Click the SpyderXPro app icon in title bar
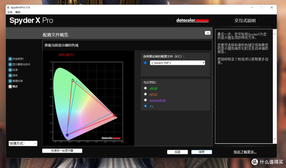 tap(8, 7)
